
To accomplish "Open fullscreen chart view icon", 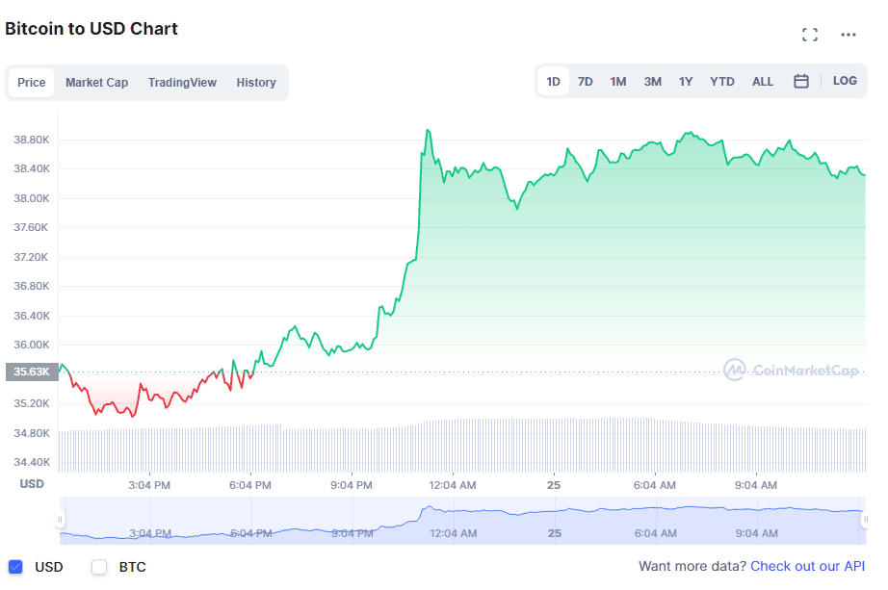I will pyautogui.click(x=810, y=35).
